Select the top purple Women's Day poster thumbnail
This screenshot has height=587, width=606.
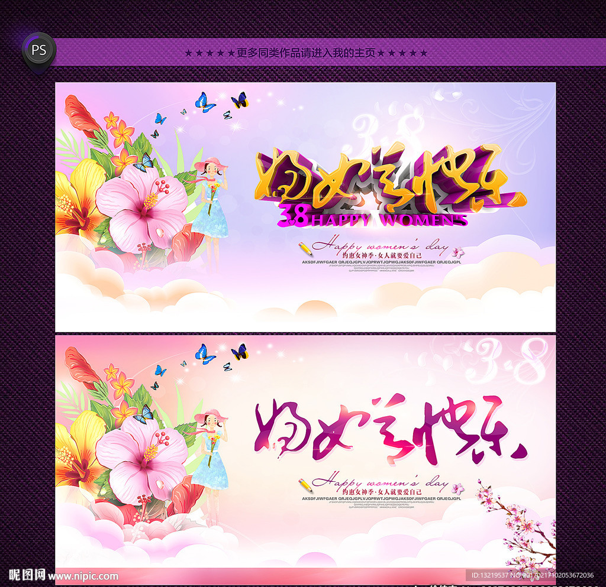click(305, 207)
